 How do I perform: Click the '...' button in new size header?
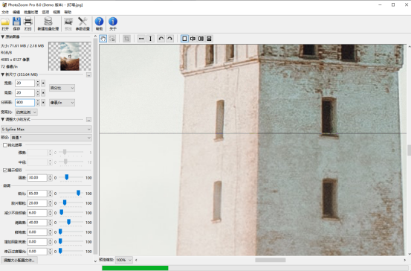tap(89, 75)
